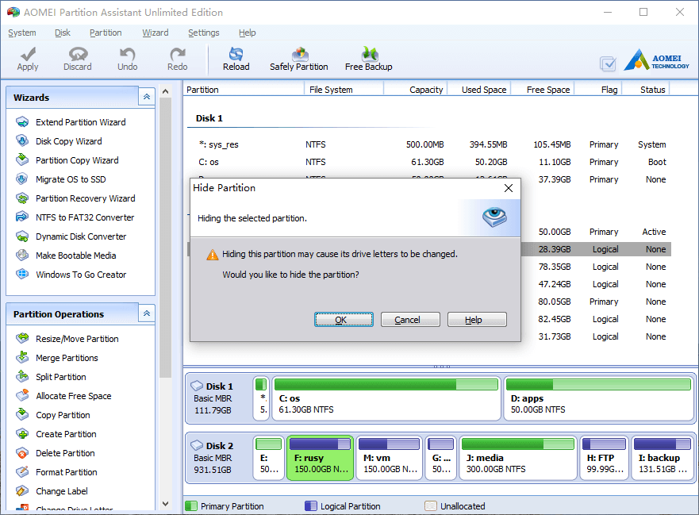Select the D: apps partition block
This screenshot has width=699, height=515.
point(599,398)
